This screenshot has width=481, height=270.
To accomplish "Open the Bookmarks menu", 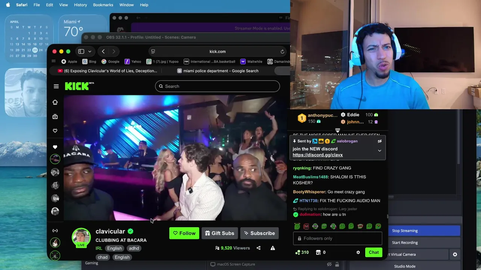I will (103, 5).
